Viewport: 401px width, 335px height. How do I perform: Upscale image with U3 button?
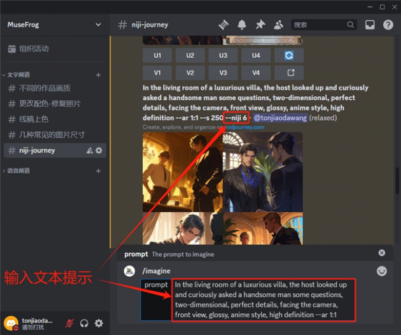point(223,55)
